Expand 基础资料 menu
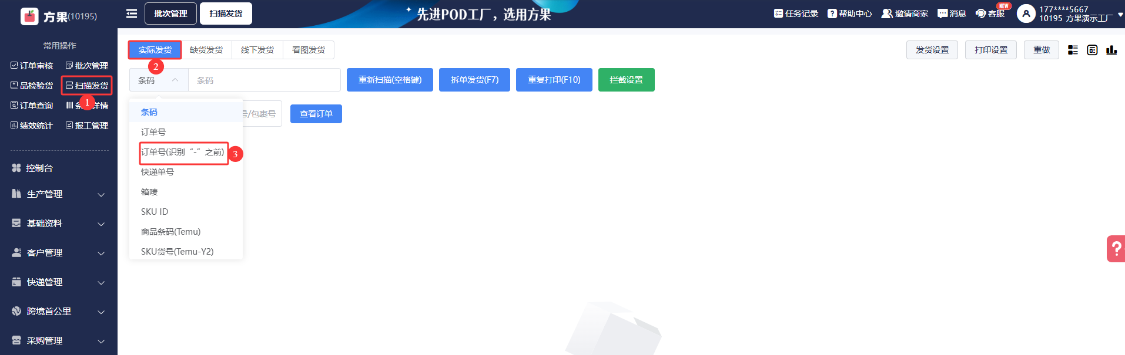1125x355 pixels. click(x=59, y=223)
